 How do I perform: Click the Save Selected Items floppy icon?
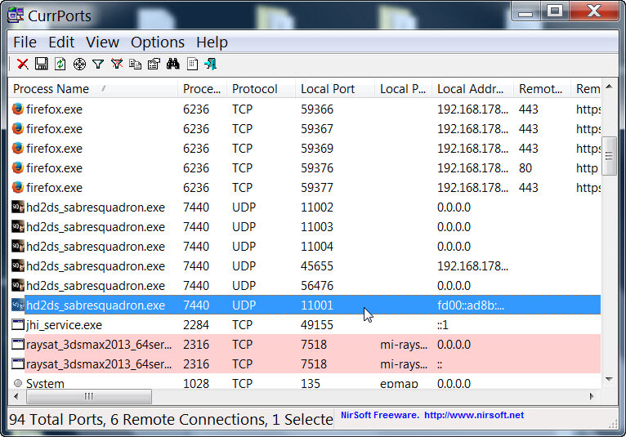click(42, 64)
